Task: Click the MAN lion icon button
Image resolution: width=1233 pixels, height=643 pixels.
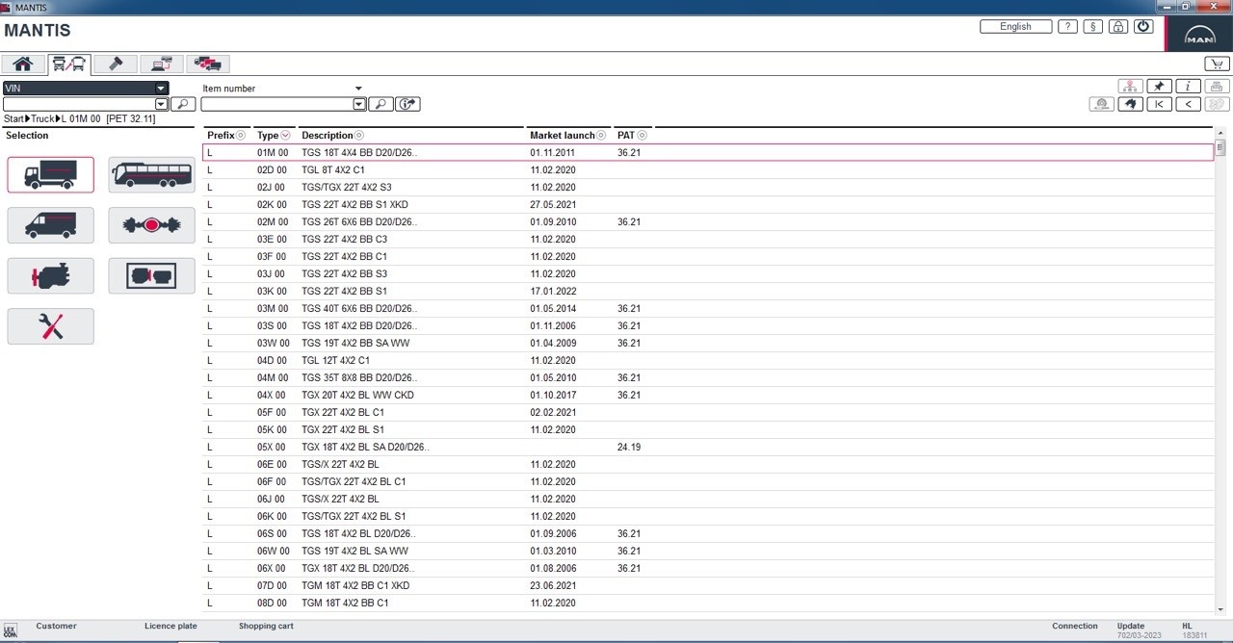Action: tap(1130, 104)
